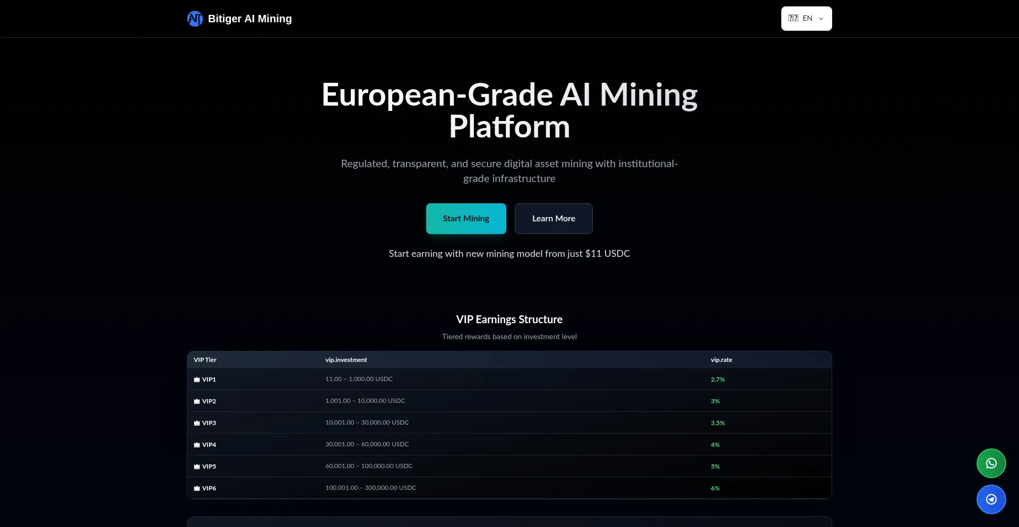
Task: Click the crown icon beside VIP3
Action: [x=197, y=423]
